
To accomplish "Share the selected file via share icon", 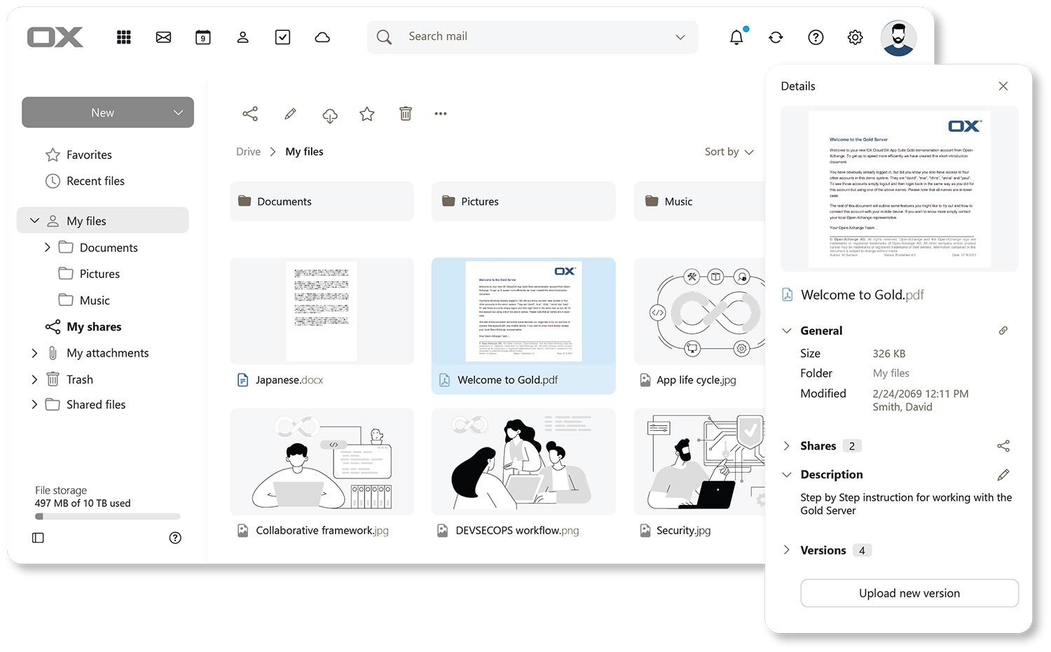I will [250, 113].
